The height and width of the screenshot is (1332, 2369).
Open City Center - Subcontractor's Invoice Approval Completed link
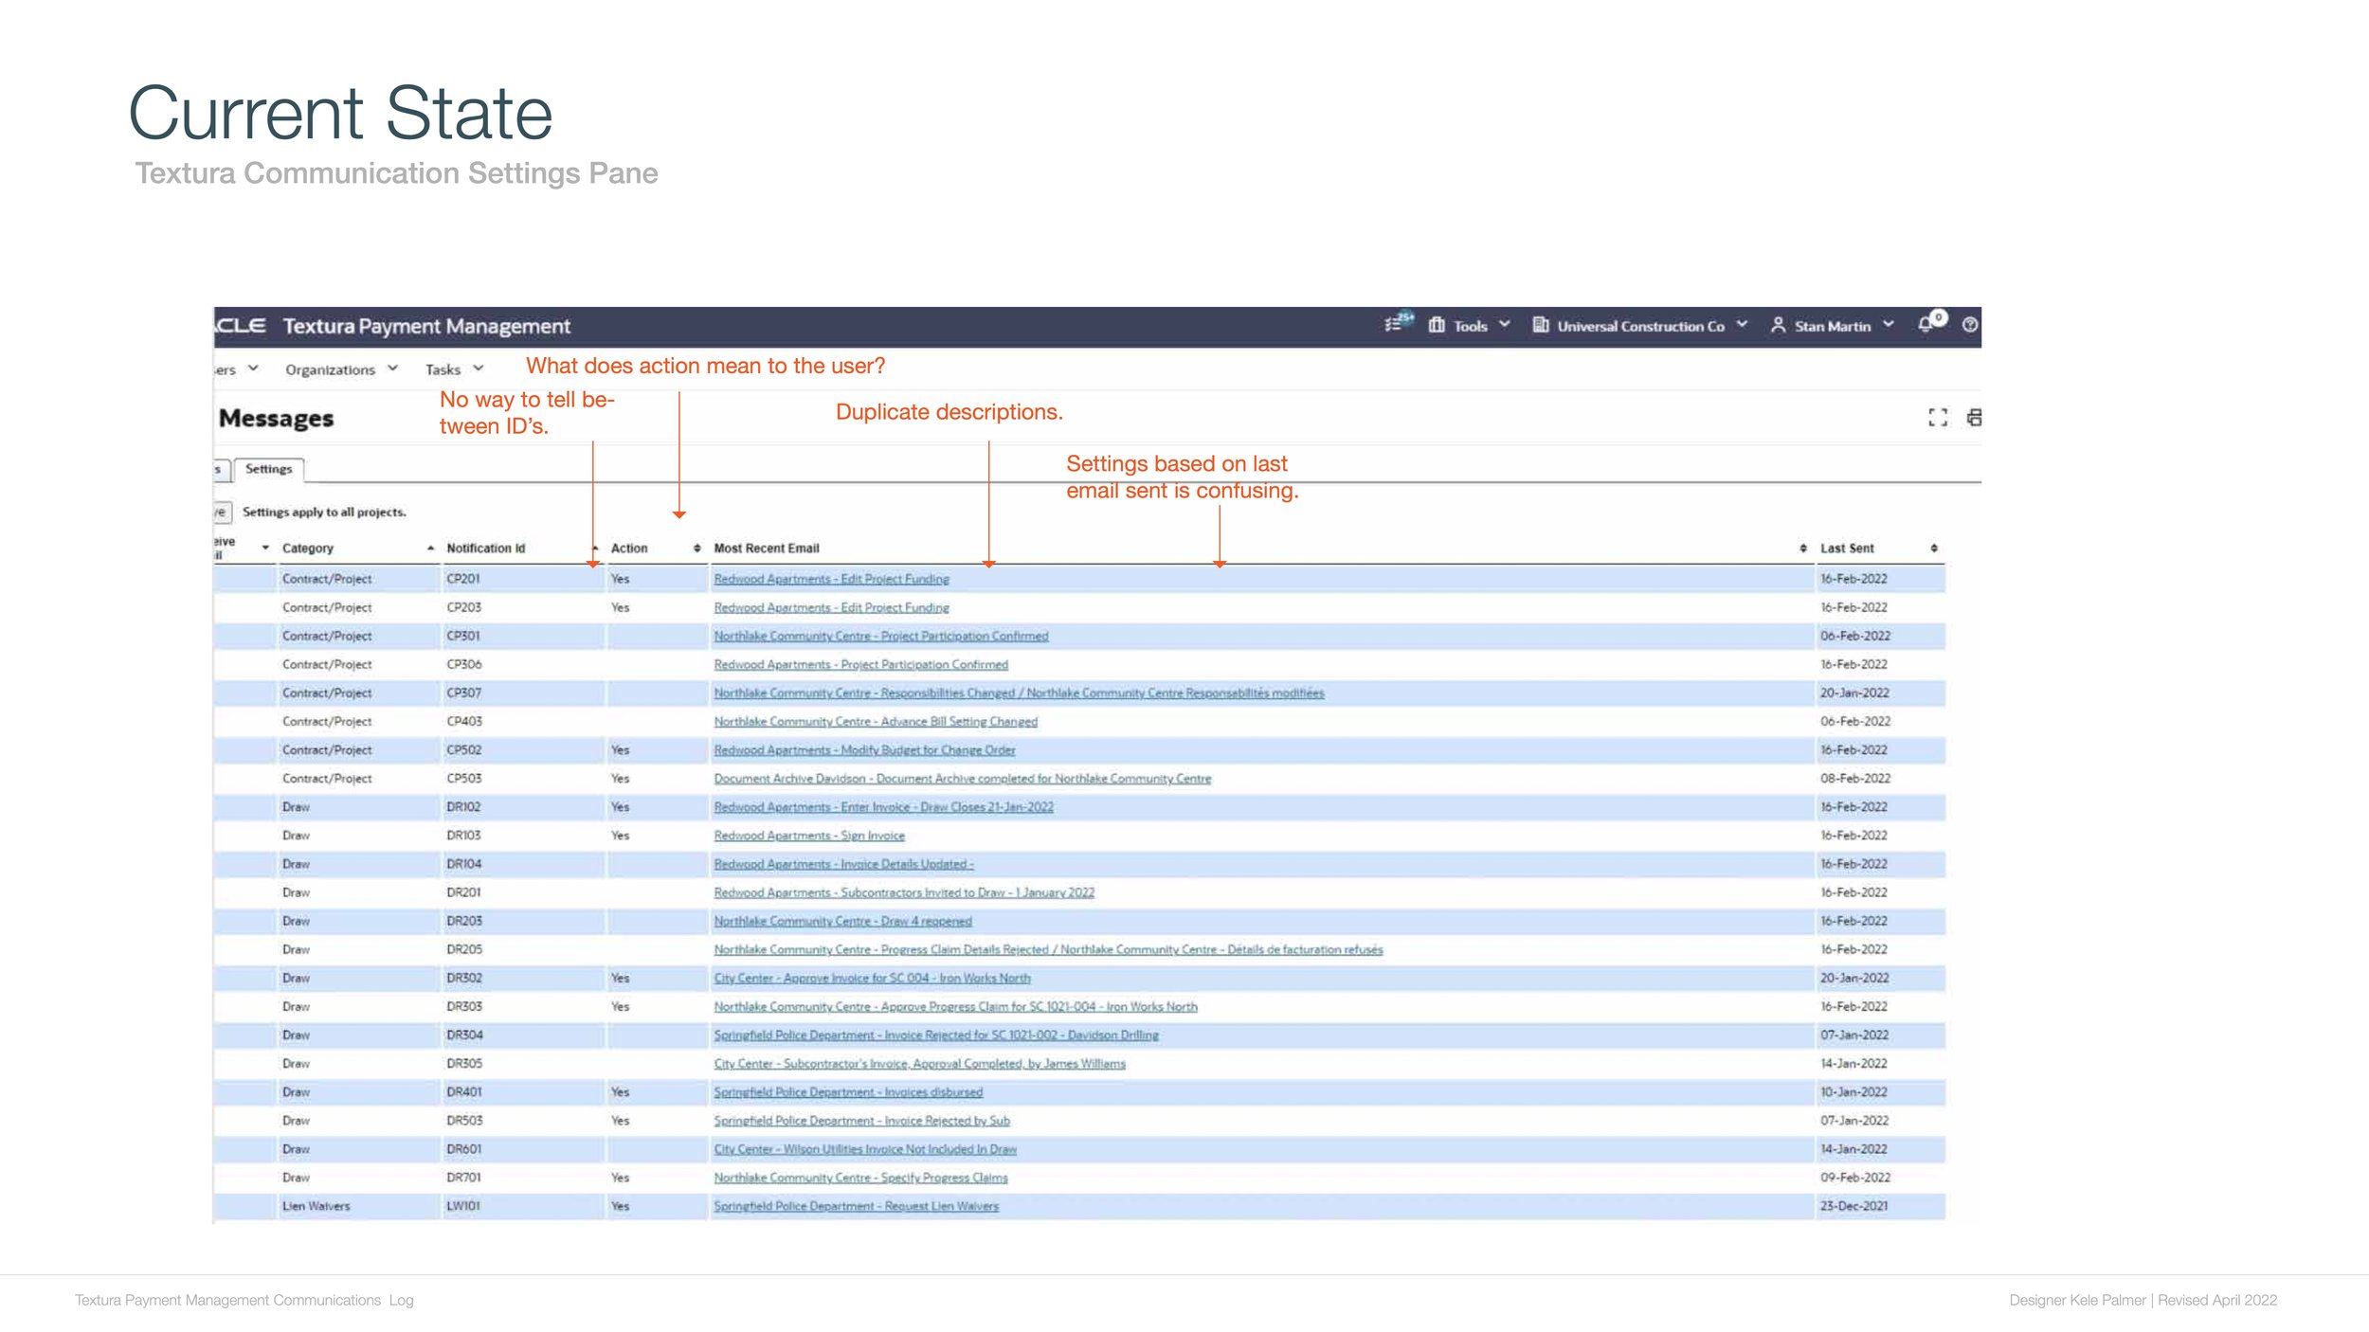(x=919, y=1063)
